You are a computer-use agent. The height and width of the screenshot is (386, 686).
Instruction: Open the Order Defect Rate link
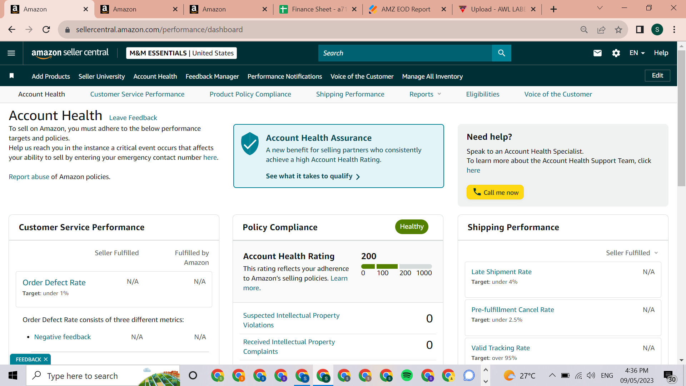(x=54, y=283)
